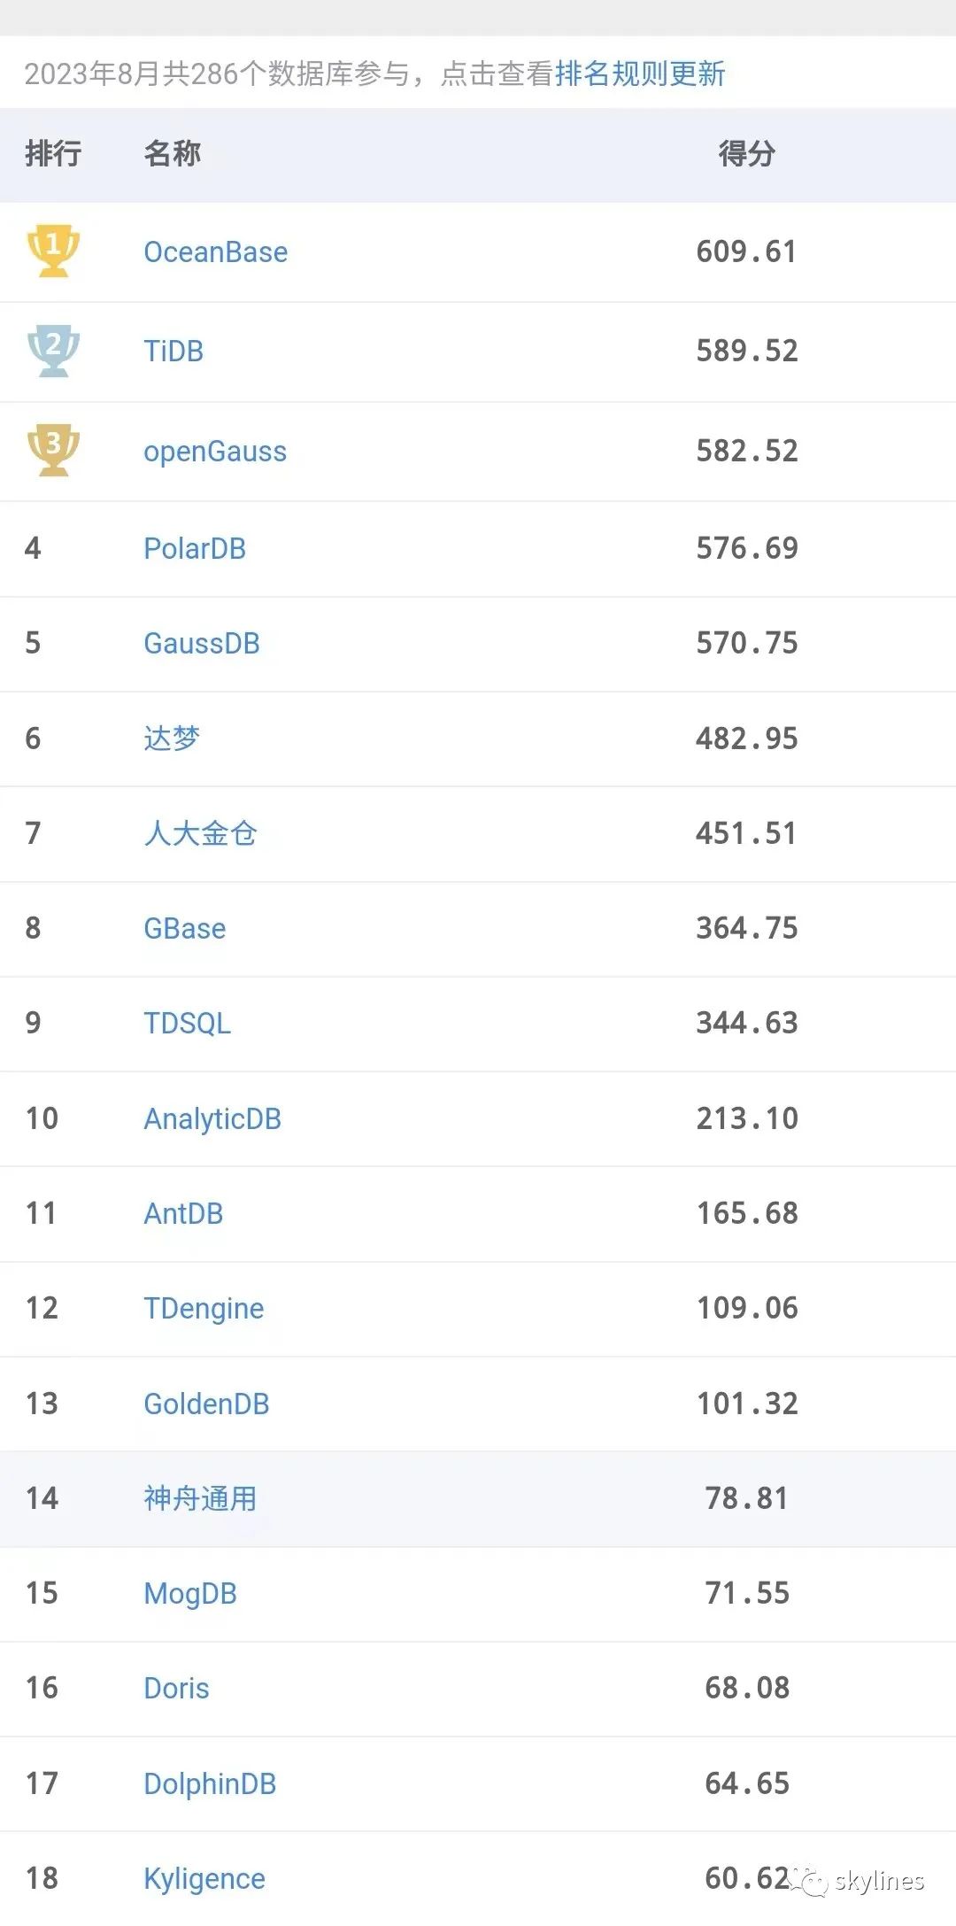The width and height of the screenshot is (956, 1926).
Task: Select the TDSQL link
Action: [x=187, y=1024]
